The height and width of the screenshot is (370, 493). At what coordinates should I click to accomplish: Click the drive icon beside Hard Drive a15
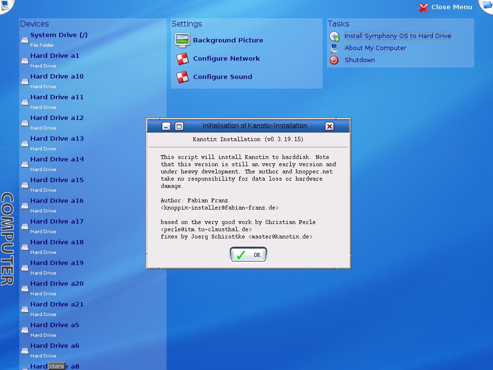pos(25,185)
